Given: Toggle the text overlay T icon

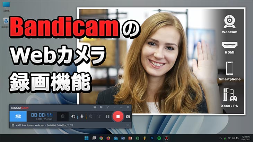Looking at the screenshot, I should click(x=99, y=116).
